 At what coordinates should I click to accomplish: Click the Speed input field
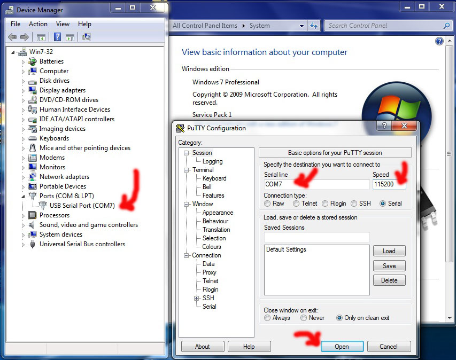[389, 184]
